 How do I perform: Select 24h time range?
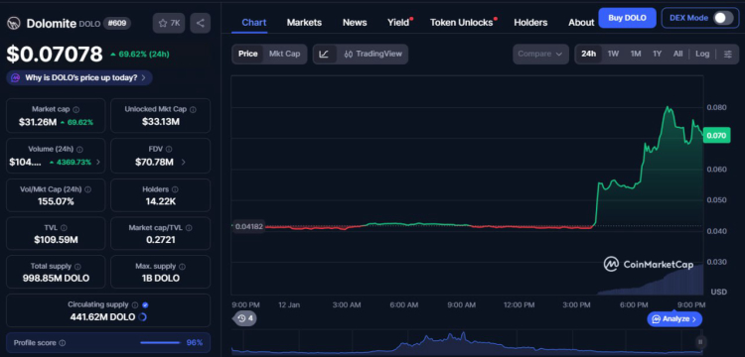[x=589, y=55]
